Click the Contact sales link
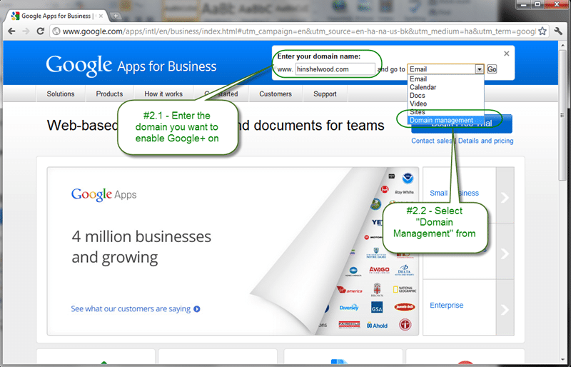This screenshot has height=367, width=571. [x=432, y=141]
